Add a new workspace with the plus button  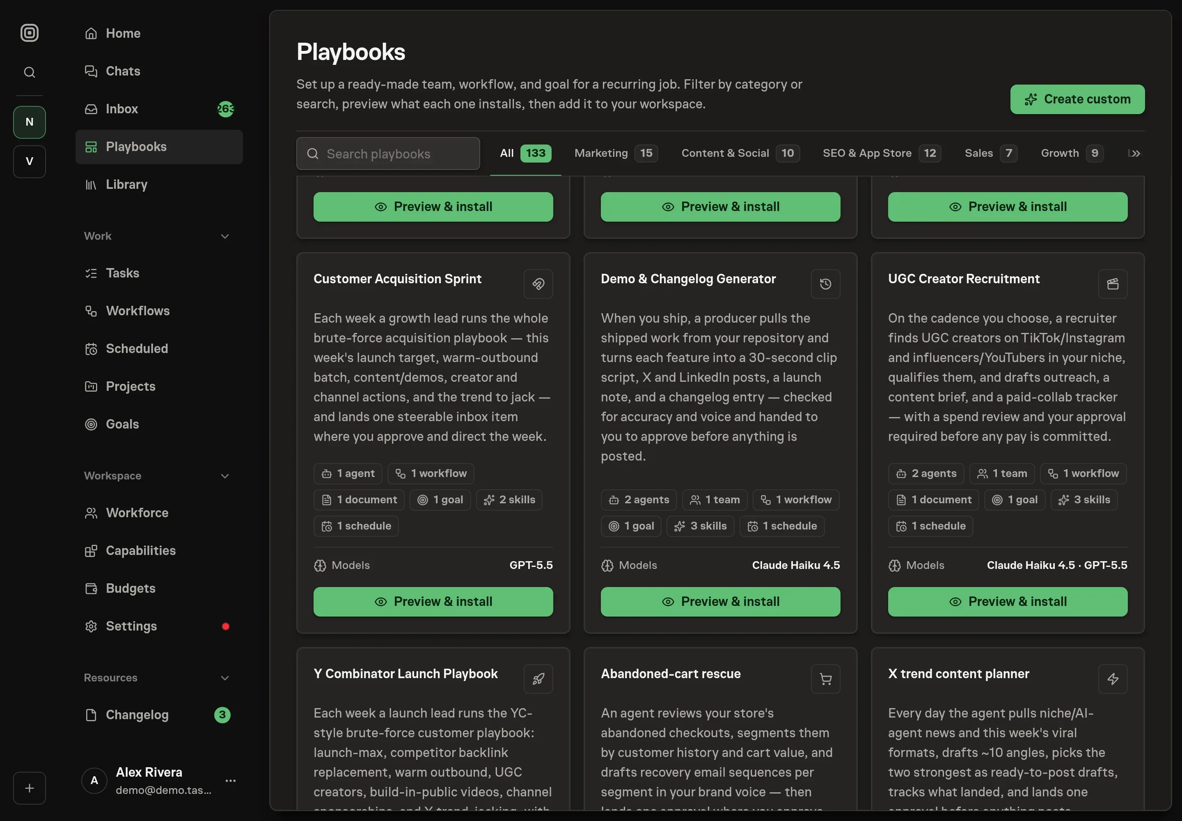click(29, 788)
